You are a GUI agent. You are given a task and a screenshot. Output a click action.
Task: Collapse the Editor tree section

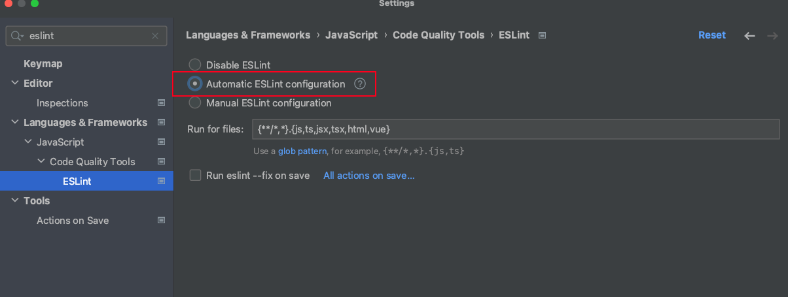click(x=15, y=83)
